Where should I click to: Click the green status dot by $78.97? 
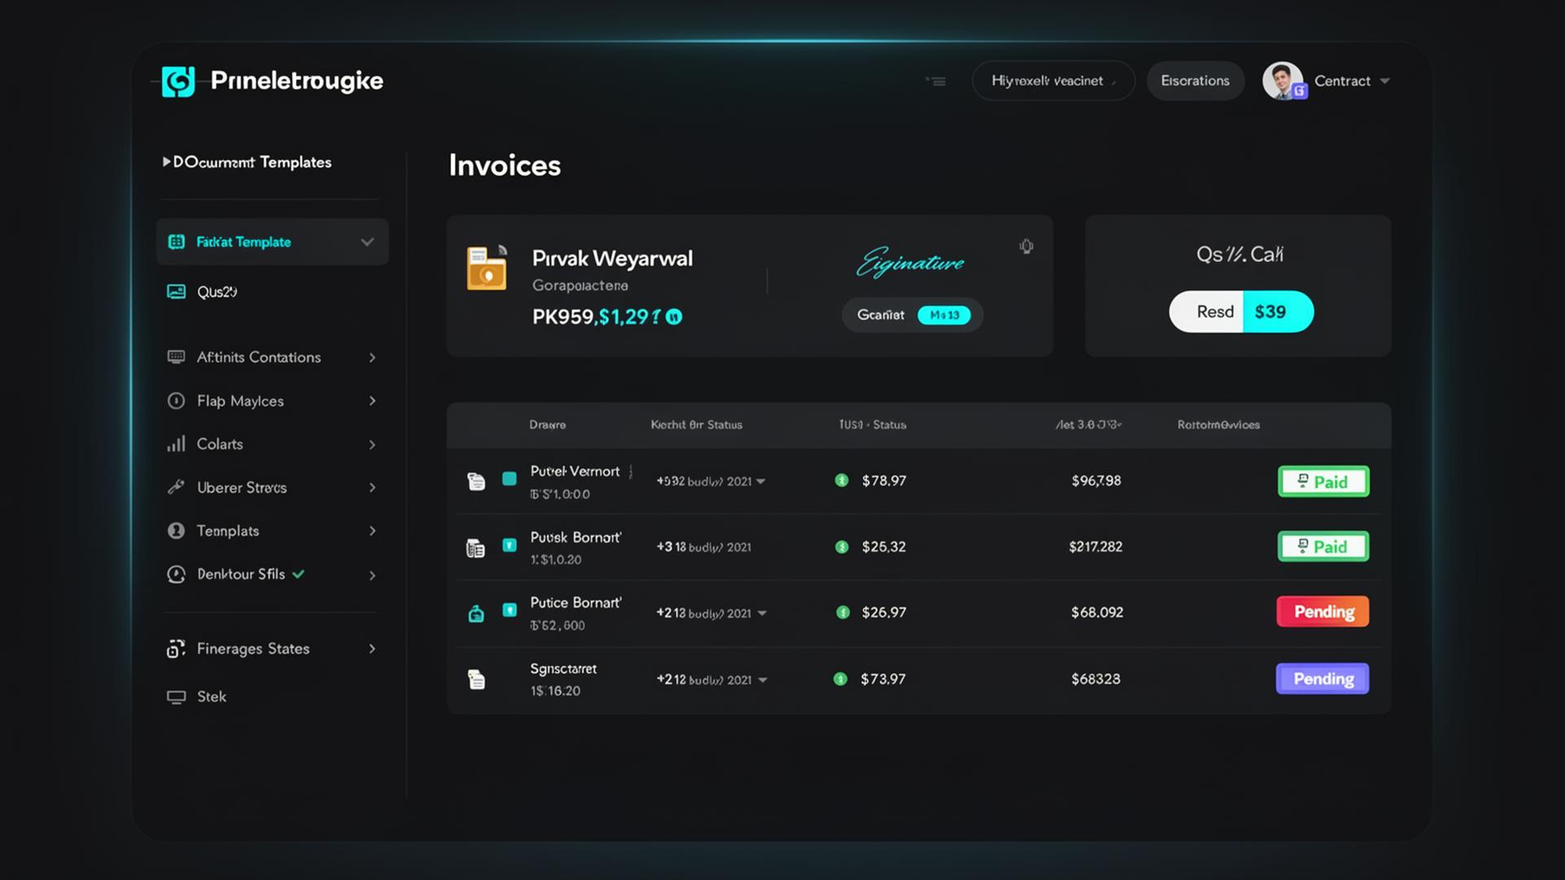(x=841, y=481)
